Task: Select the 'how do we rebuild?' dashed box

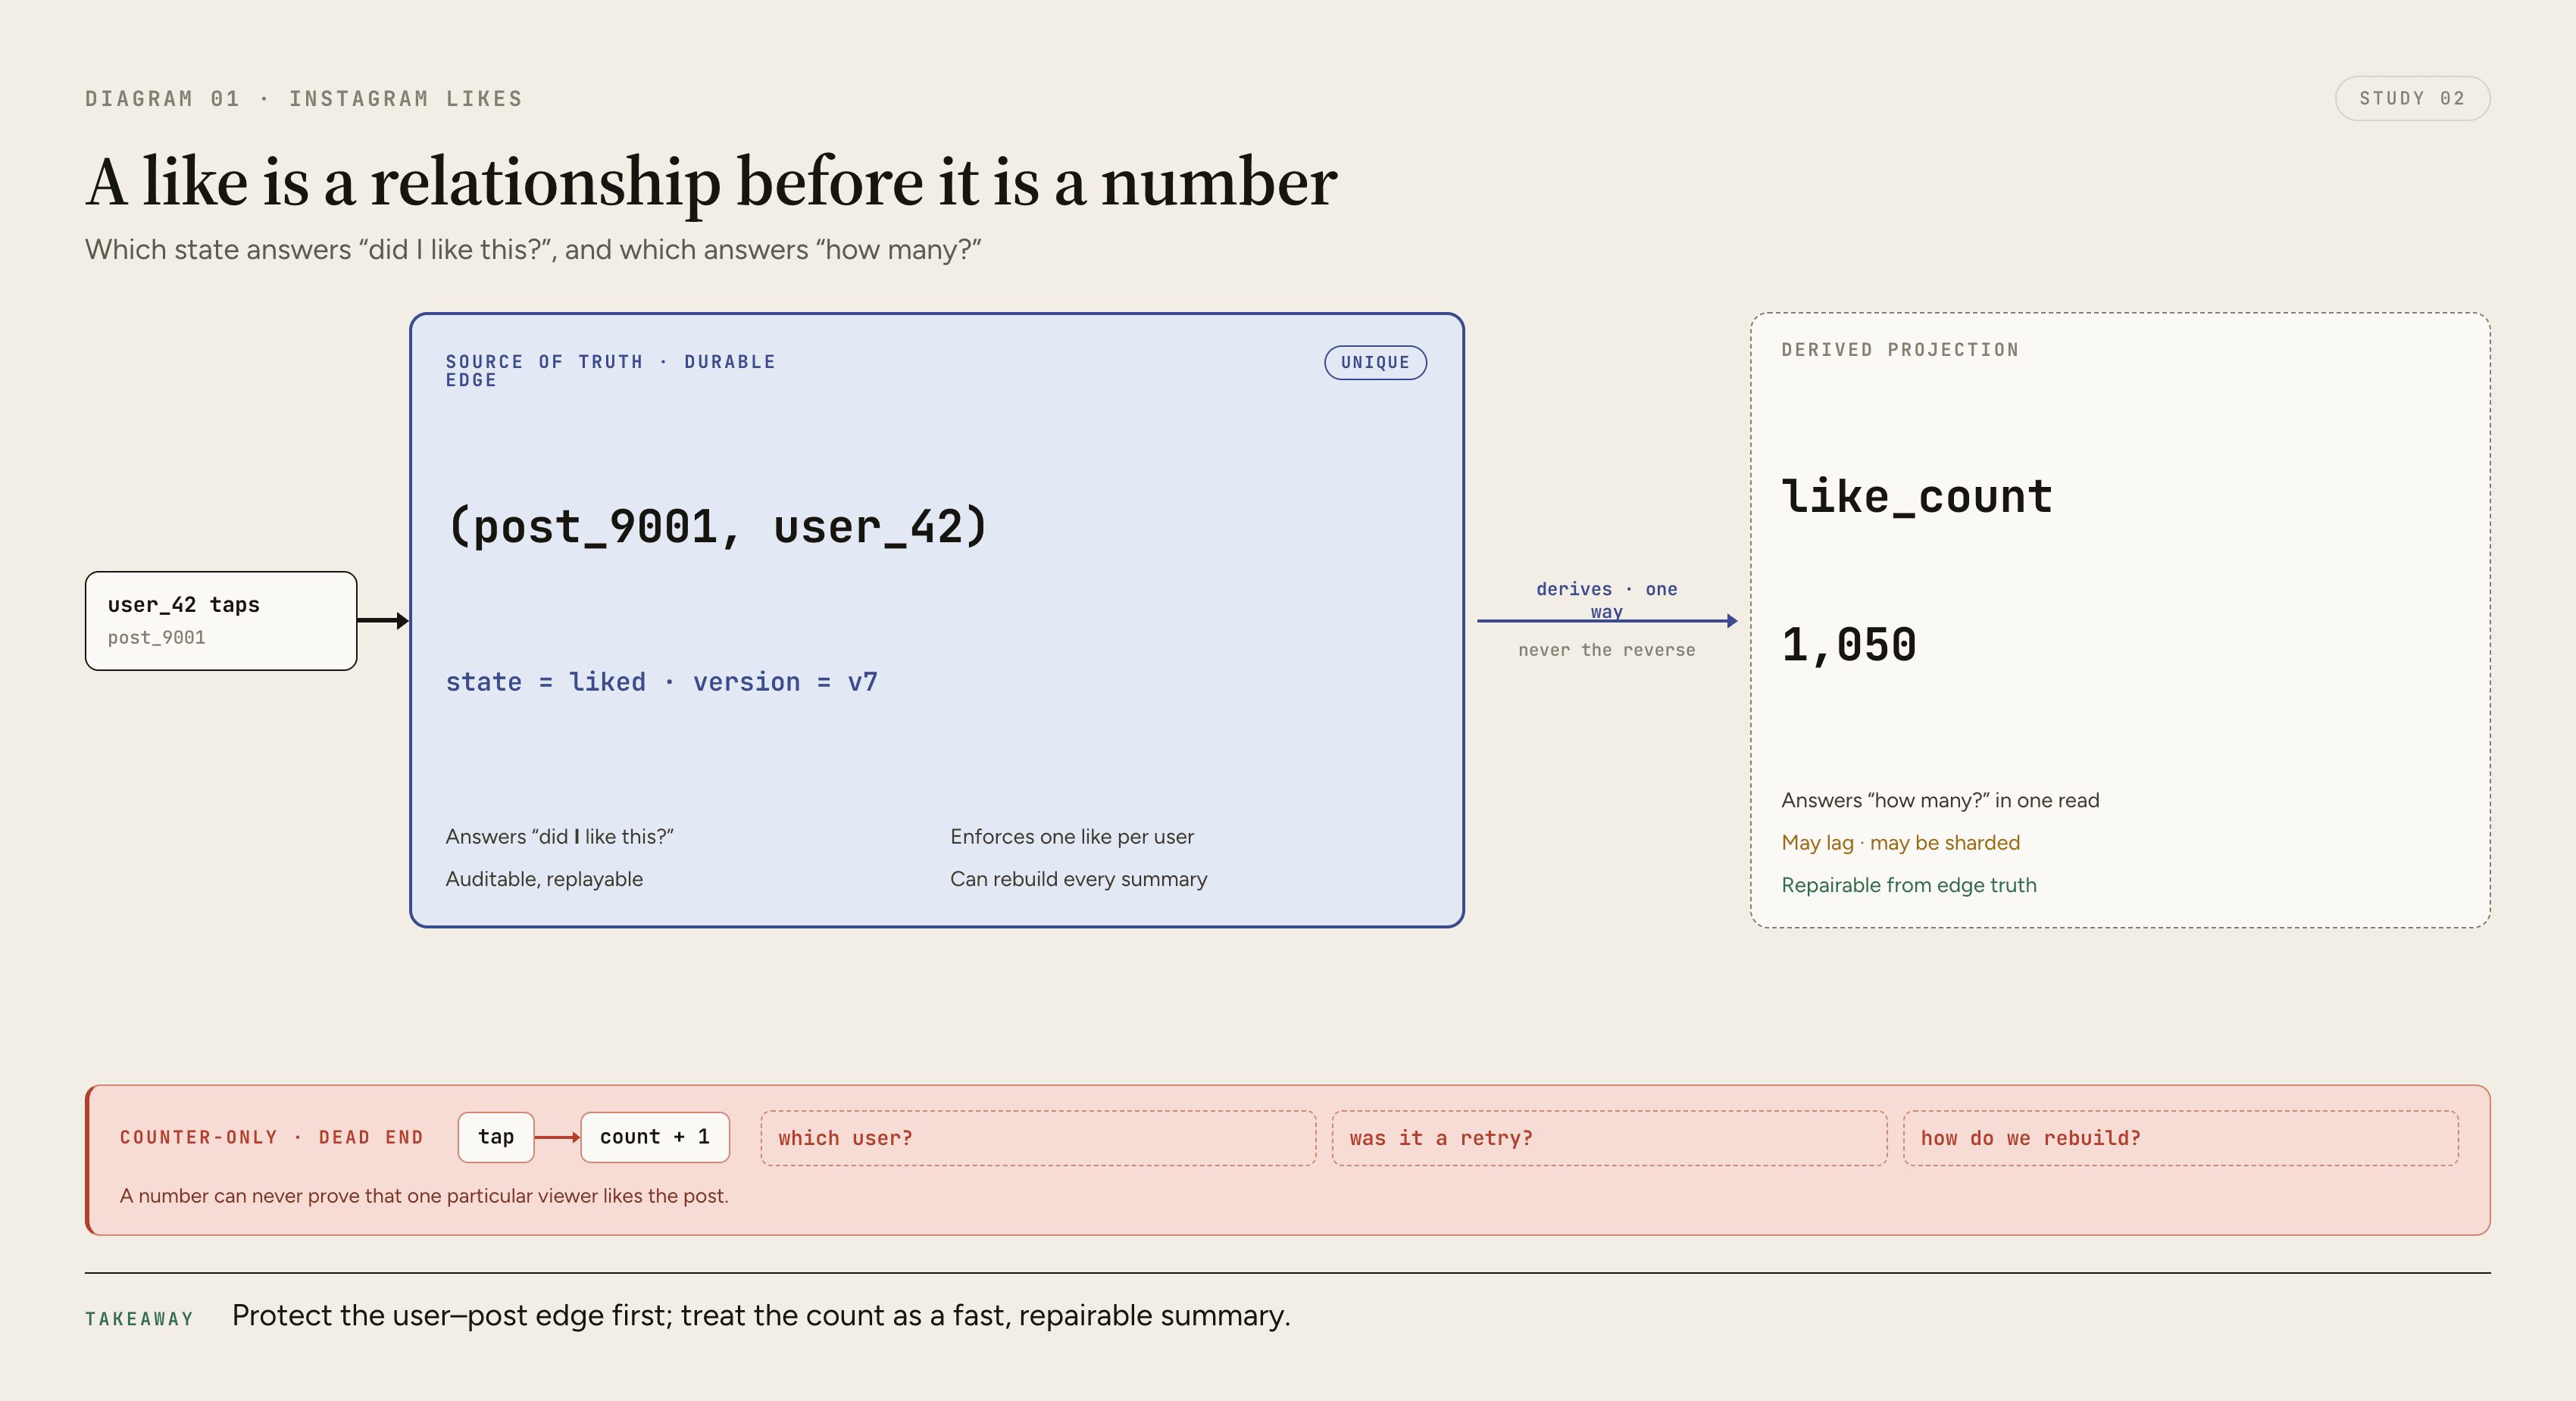Action: (2180, 1137)
